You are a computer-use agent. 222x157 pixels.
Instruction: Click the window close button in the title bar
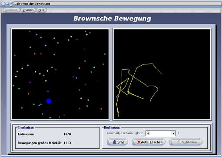(3, 3)
